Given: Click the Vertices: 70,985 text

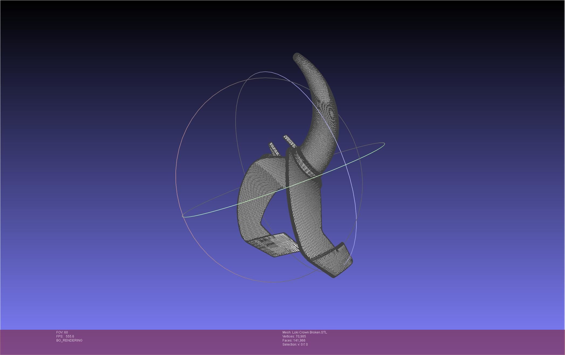Looking at the screenshot, I should (294, 336).
